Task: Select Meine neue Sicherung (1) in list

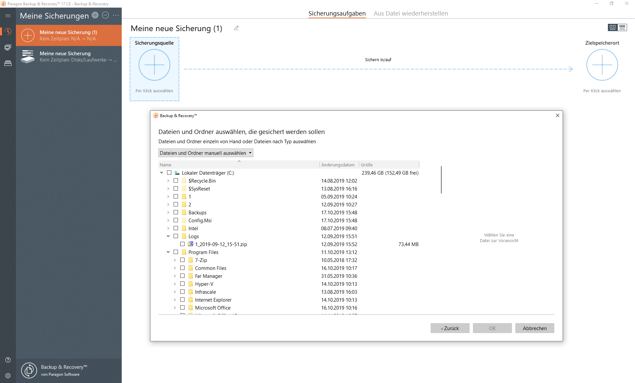Action: pyautogui.click(x=69, y=35)
